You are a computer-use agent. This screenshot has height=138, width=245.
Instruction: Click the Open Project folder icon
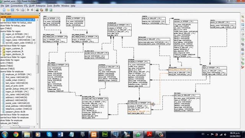click(x=8, y=10)
